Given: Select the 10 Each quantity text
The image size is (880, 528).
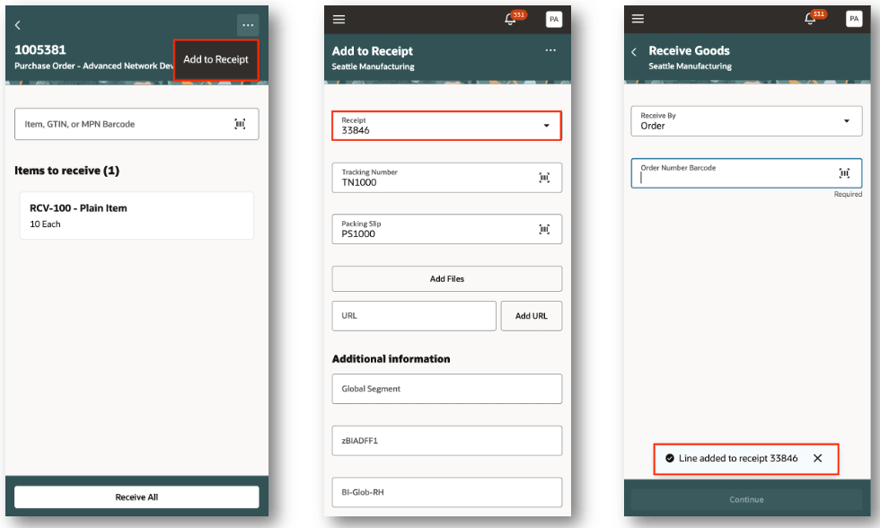Looking at the screenshot, I should pos(45,224).
